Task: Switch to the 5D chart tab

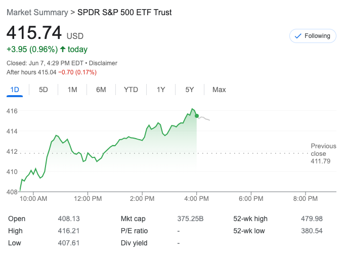Action: pyautogui.click(x=44, y=90)
